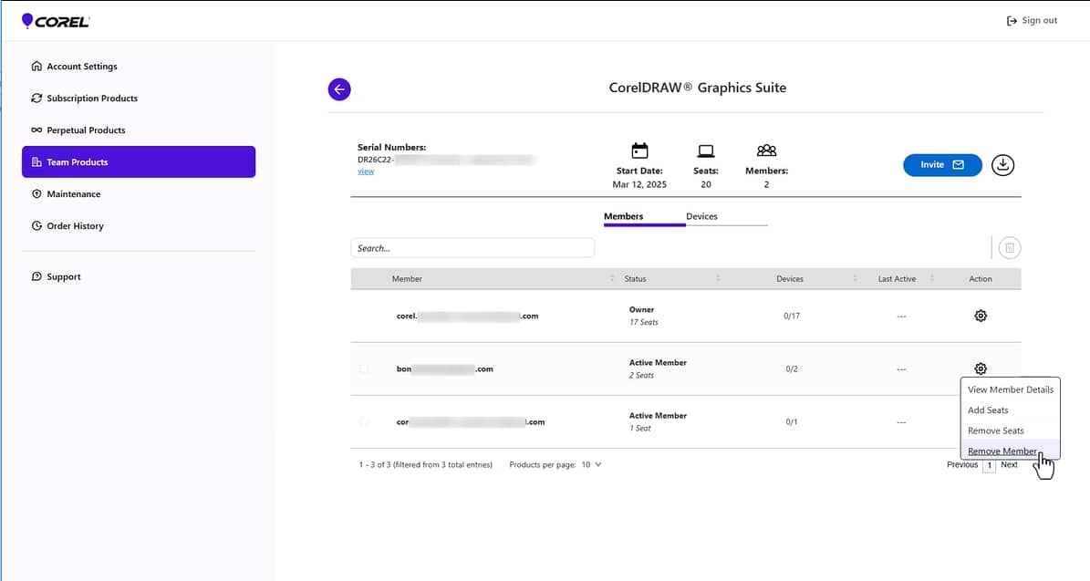
Task: Expand the Status column sort control
Action: (719, 278)
